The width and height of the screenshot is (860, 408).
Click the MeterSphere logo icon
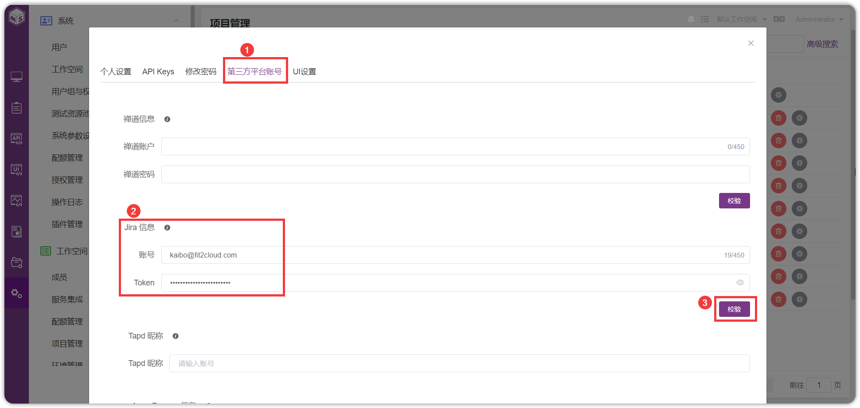17,18
